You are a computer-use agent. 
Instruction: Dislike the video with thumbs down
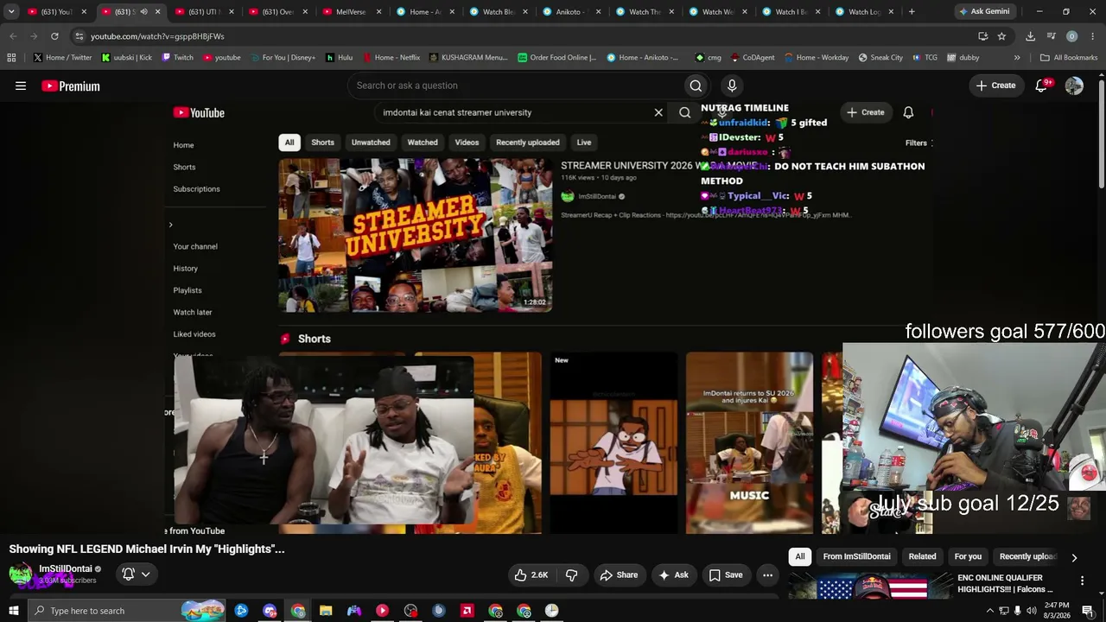click(x=572, y=574)
